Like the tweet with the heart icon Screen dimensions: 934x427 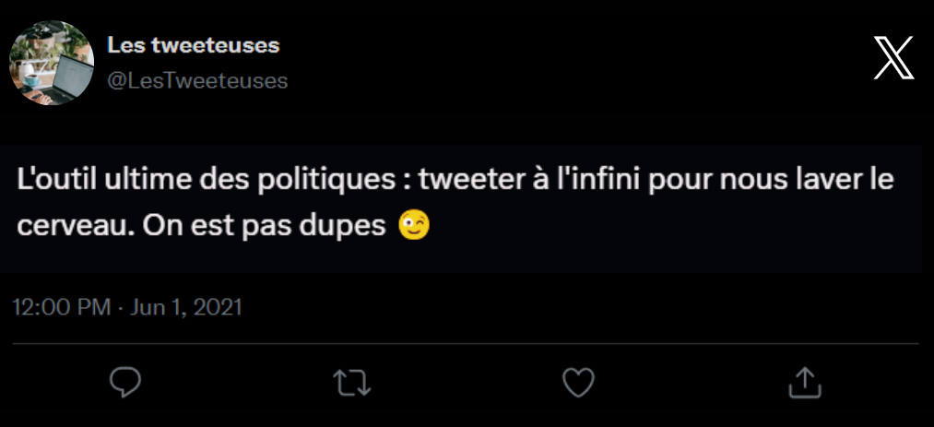pyautogui.click(x=578, y=382)
